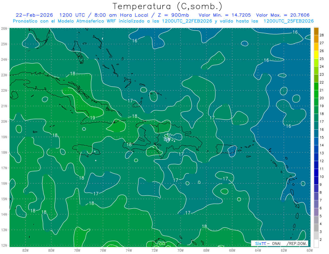The width and height of the screenshot is (329, 254).
Task: Click longitude axis label "62W"
Action: [283, 250]
